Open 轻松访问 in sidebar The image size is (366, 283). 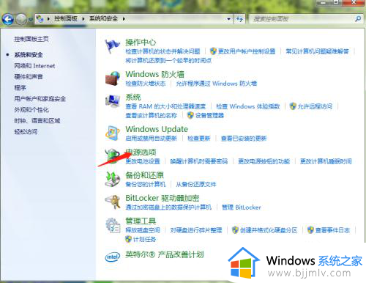pos(26,132)
